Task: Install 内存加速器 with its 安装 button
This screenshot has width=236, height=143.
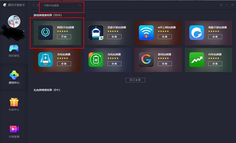Action: [x=215, y=64]
